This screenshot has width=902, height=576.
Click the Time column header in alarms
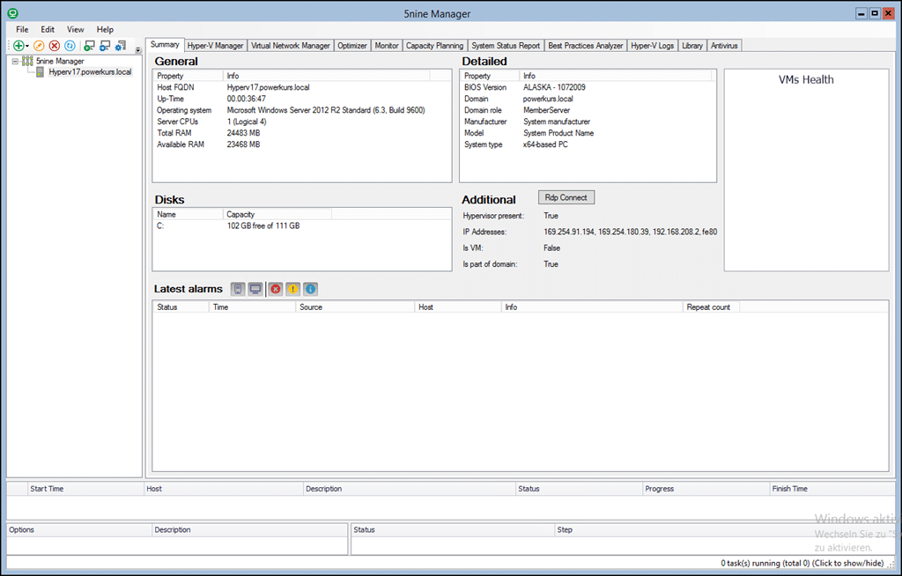click(252, 307)
